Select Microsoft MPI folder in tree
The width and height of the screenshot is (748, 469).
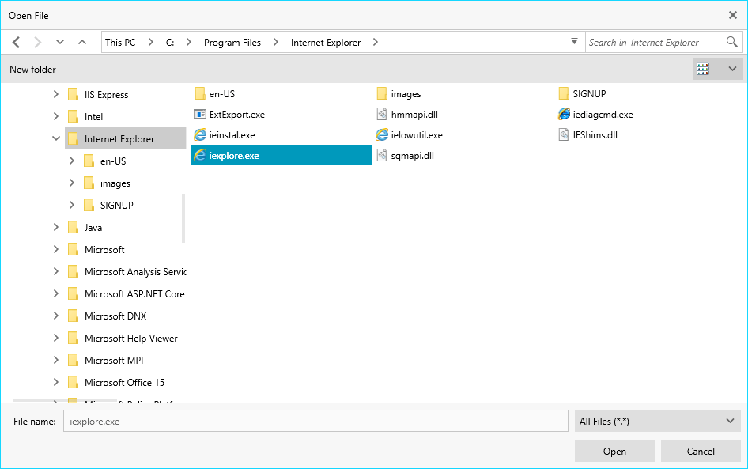(114, 360)
